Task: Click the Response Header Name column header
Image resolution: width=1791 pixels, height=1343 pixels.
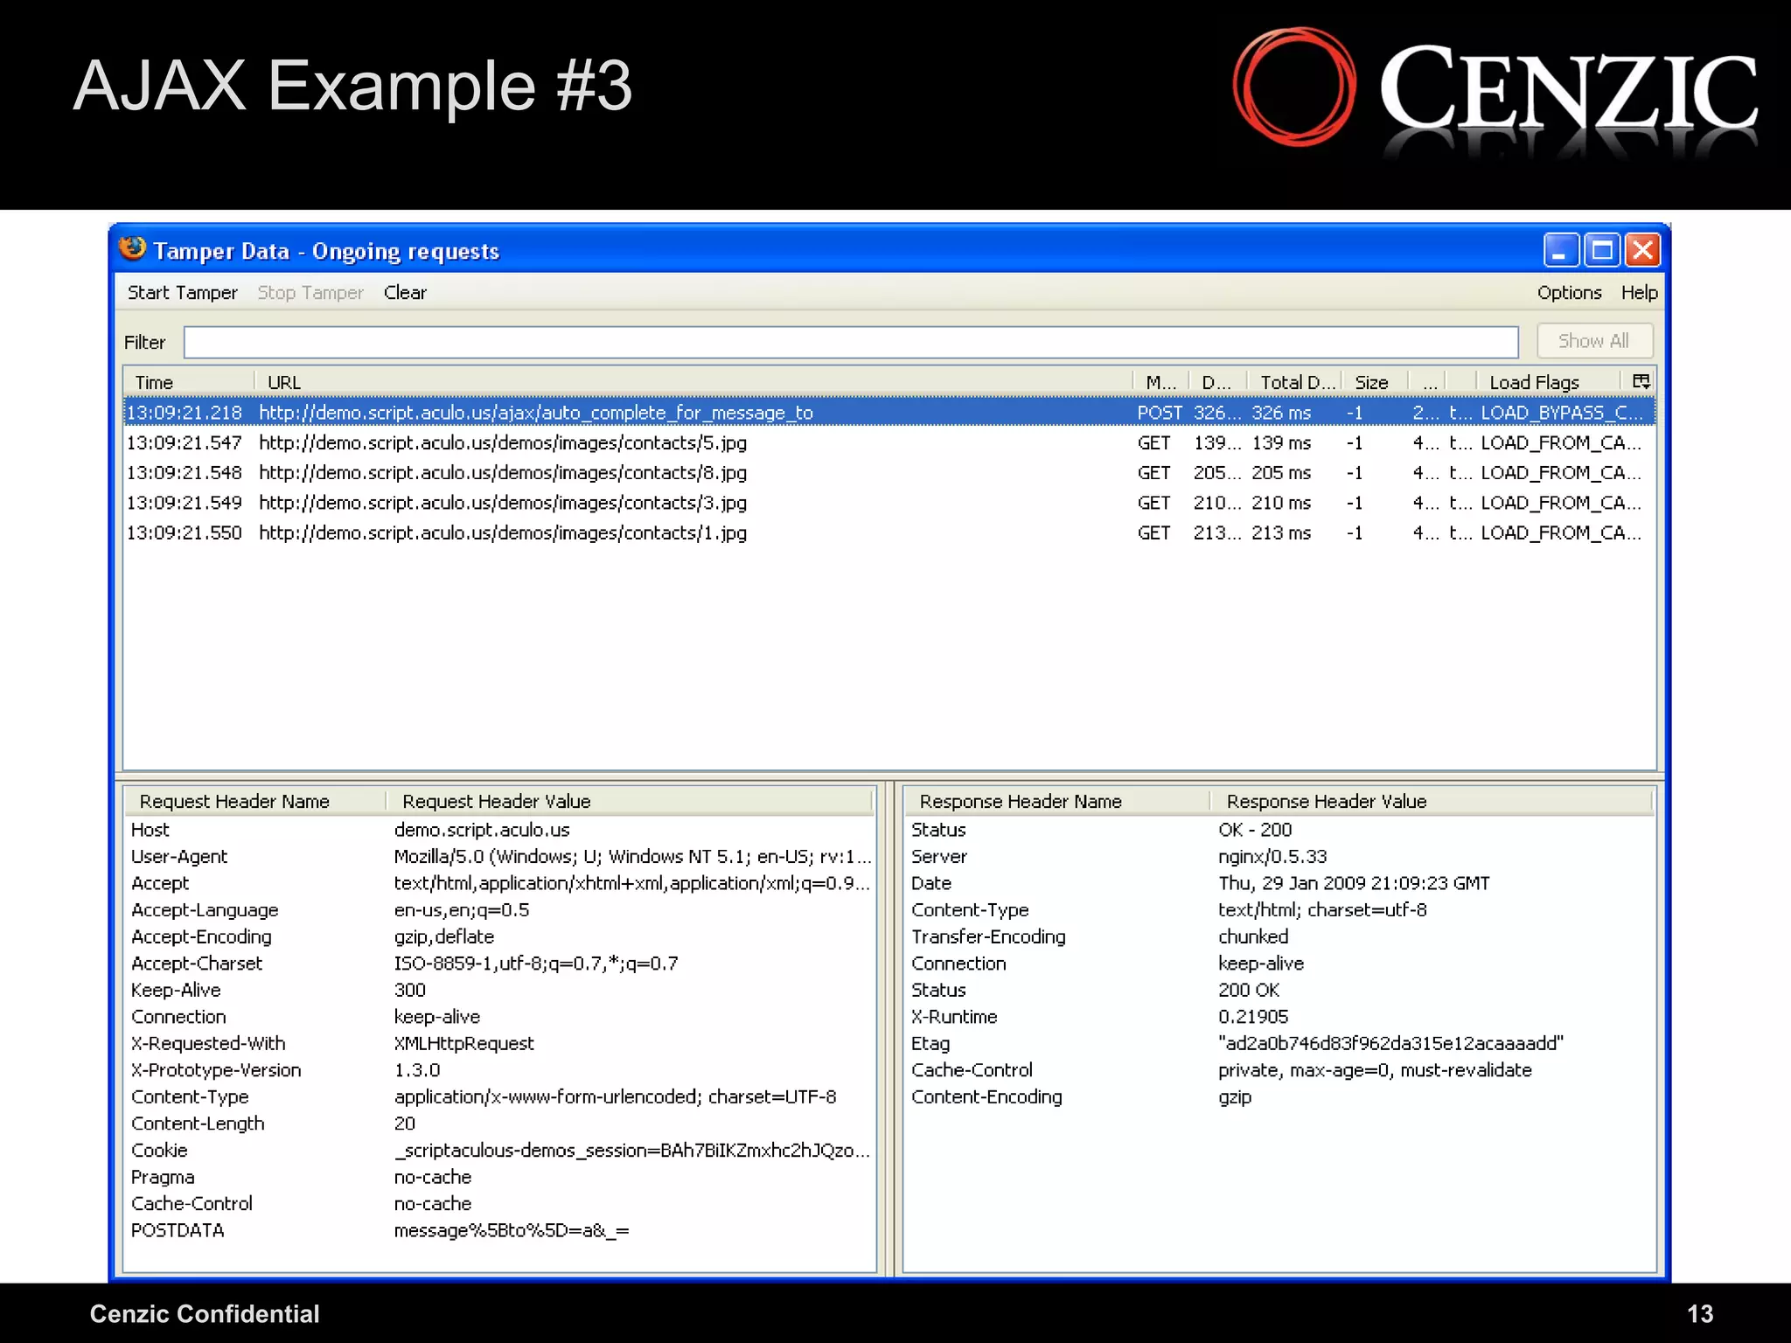Action: pyautogui.click(x=1056, y=801)
